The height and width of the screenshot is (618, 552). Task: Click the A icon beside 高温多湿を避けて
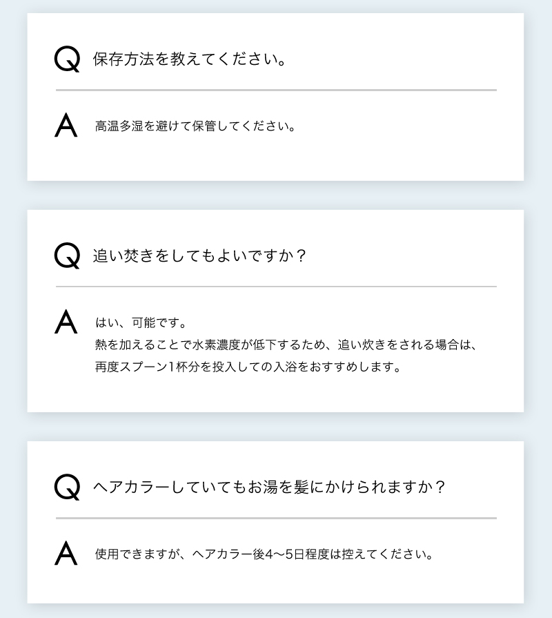coord(66,126)
